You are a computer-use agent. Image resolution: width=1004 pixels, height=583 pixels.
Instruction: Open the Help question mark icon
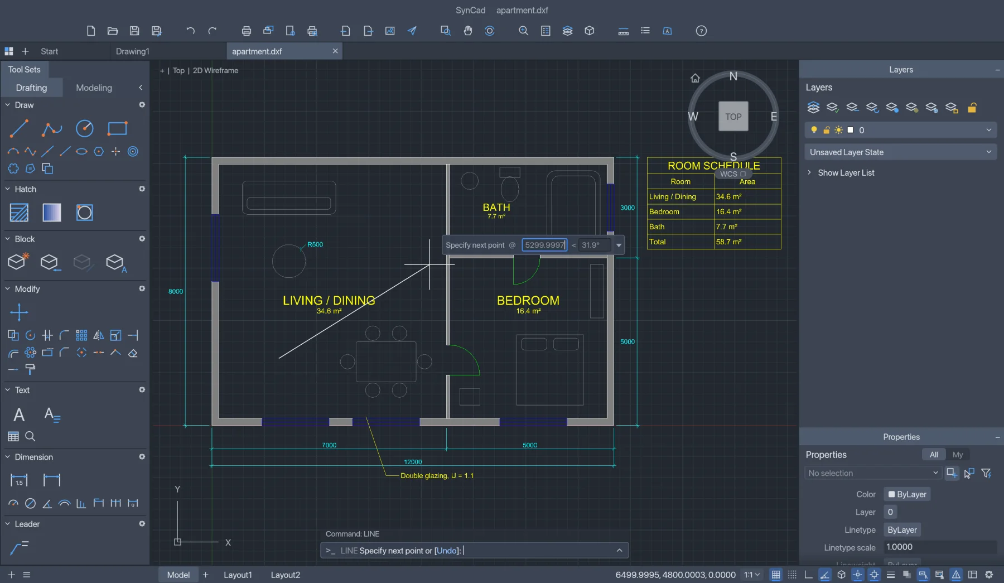point(701,31)
